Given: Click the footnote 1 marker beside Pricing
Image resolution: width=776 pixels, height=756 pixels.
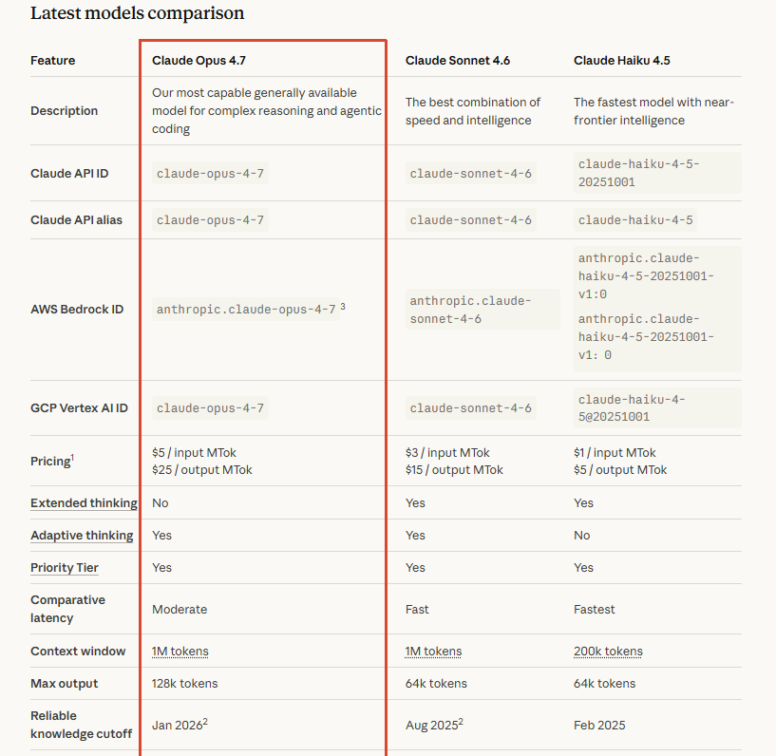Looking at the screenshot, I should coord(72,457).
